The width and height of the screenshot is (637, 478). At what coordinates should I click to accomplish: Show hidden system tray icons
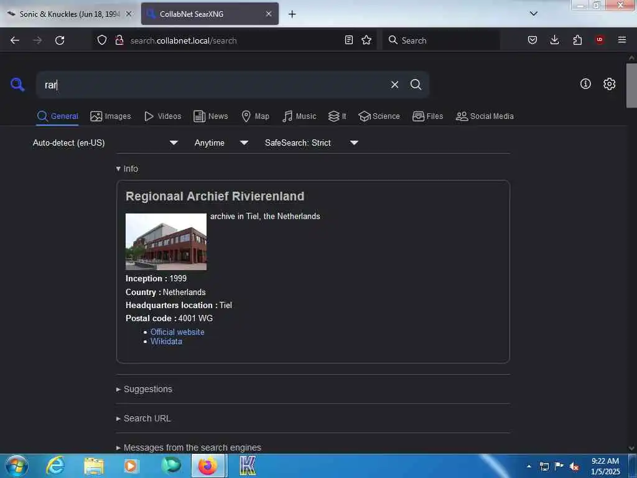(529, 466)
